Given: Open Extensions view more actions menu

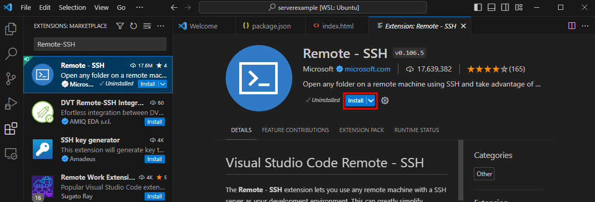Looking at the screenshot, I should [161, 26].
